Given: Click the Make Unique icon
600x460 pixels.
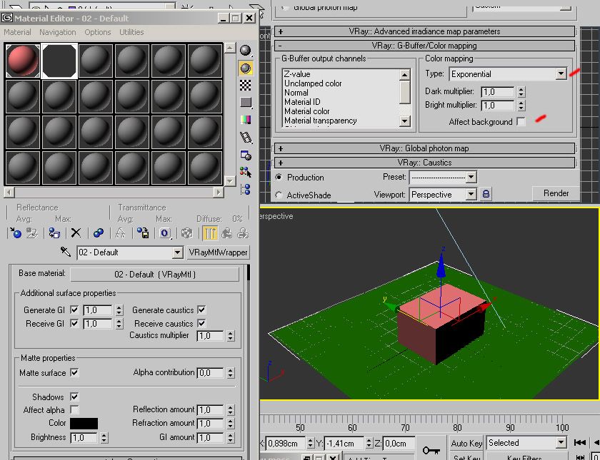Looking at the screenshot, I should click(x=99, y=233).
